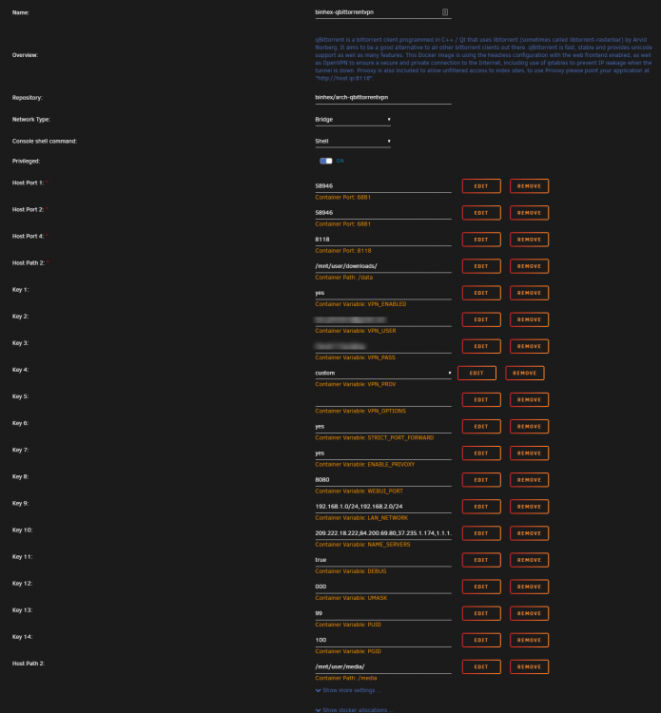The image size is (661, 713).
Task: Click the small icon inside the Name field
Action: coord(445,12)
